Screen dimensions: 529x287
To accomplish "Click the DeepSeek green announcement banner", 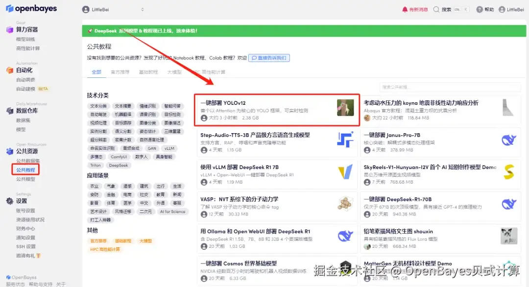I will point(304,31).
